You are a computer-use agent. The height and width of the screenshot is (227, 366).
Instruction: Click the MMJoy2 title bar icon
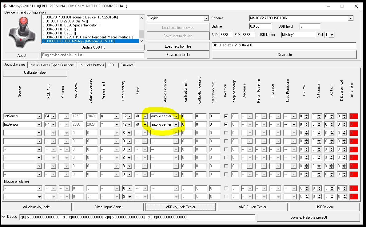[x=4, y=6]
